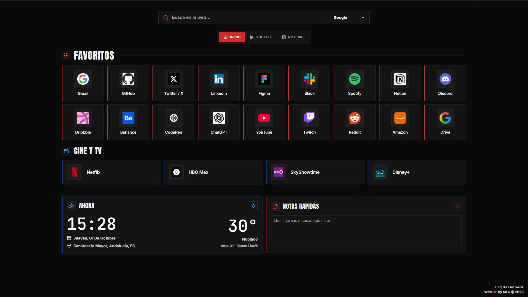Open Figma from favorites
This screenshot has width=528, height=297.
264,83
